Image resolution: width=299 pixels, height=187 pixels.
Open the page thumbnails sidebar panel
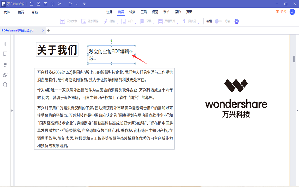coord(5,44)
